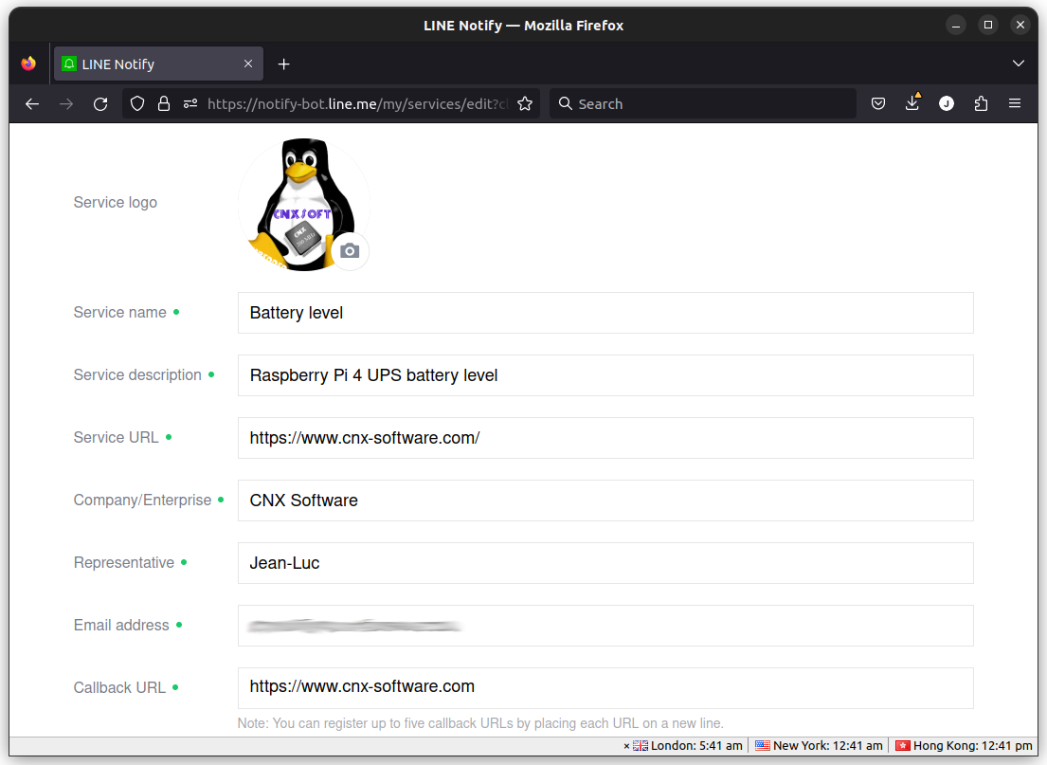Viewport: 1047px width, 765px height.
Task: Edit the Service name field
Action: point(605,313)
